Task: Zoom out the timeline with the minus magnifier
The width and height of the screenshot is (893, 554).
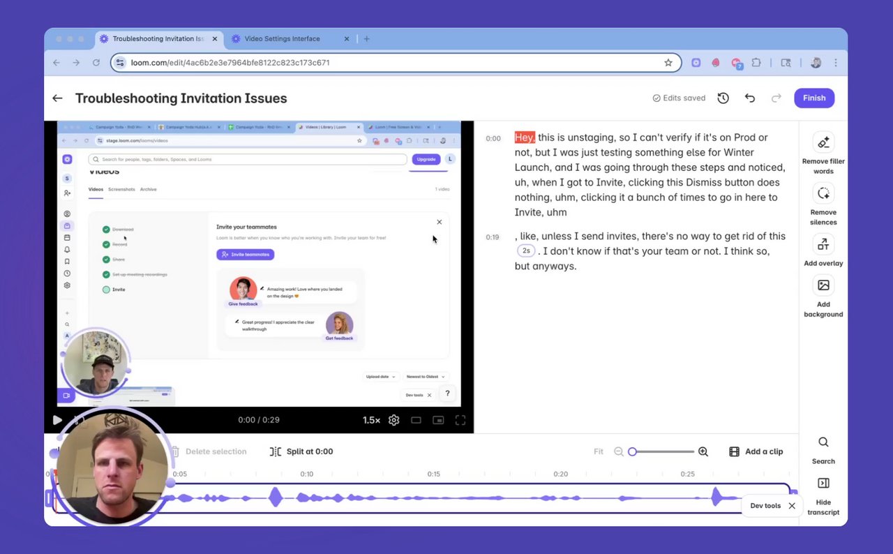Action: pyautogui.click(x=619, y=451)
